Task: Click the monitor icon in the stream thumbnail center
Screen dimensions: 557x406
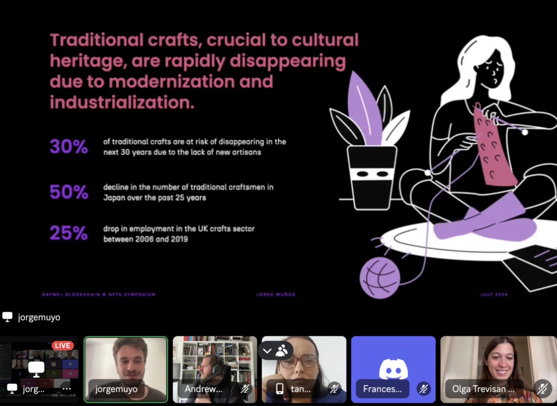Action: coord(36,368)
